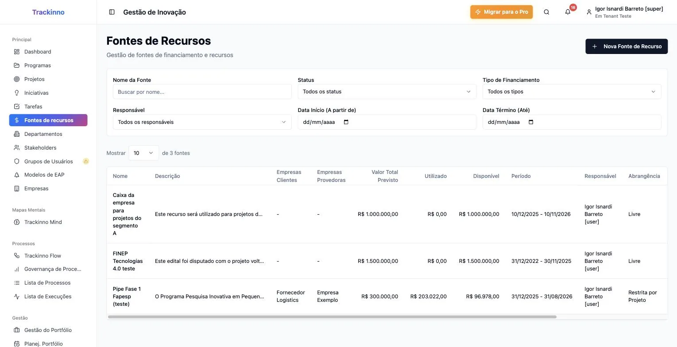
Task: Click the Nova Fonte de Recurso button
Action: 627,46
